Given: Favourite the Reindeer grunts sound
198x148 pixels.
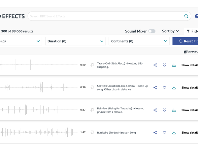Looking at the screenshot, I should click(164, 110).
